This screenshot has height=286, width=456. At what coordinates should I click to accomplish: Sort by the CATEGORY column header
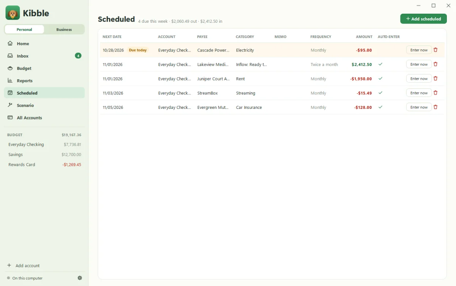[245, 37]
